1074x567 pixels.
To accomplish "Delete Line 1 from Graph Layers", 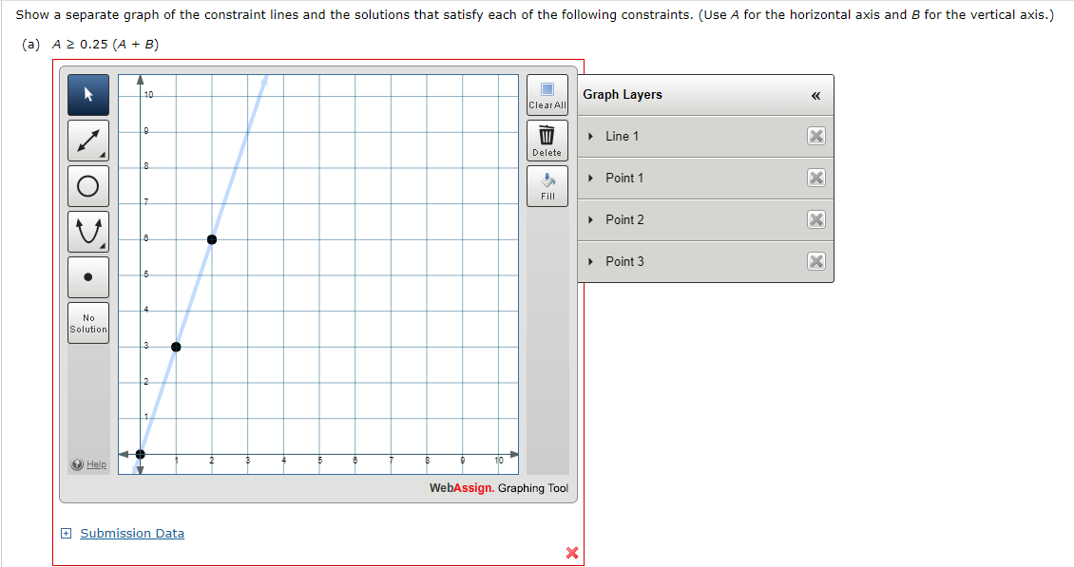I will coord(815,136).
